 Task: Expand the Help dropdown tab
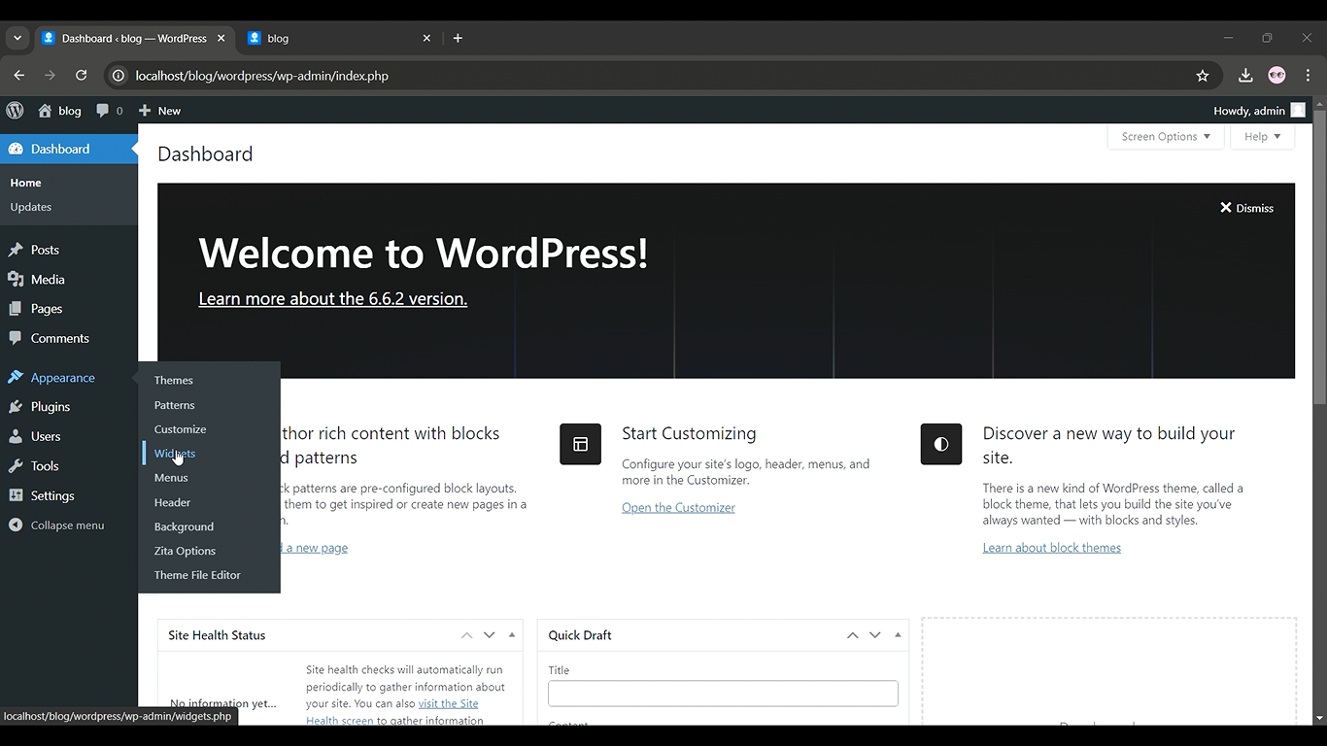tap(1263, 137)
